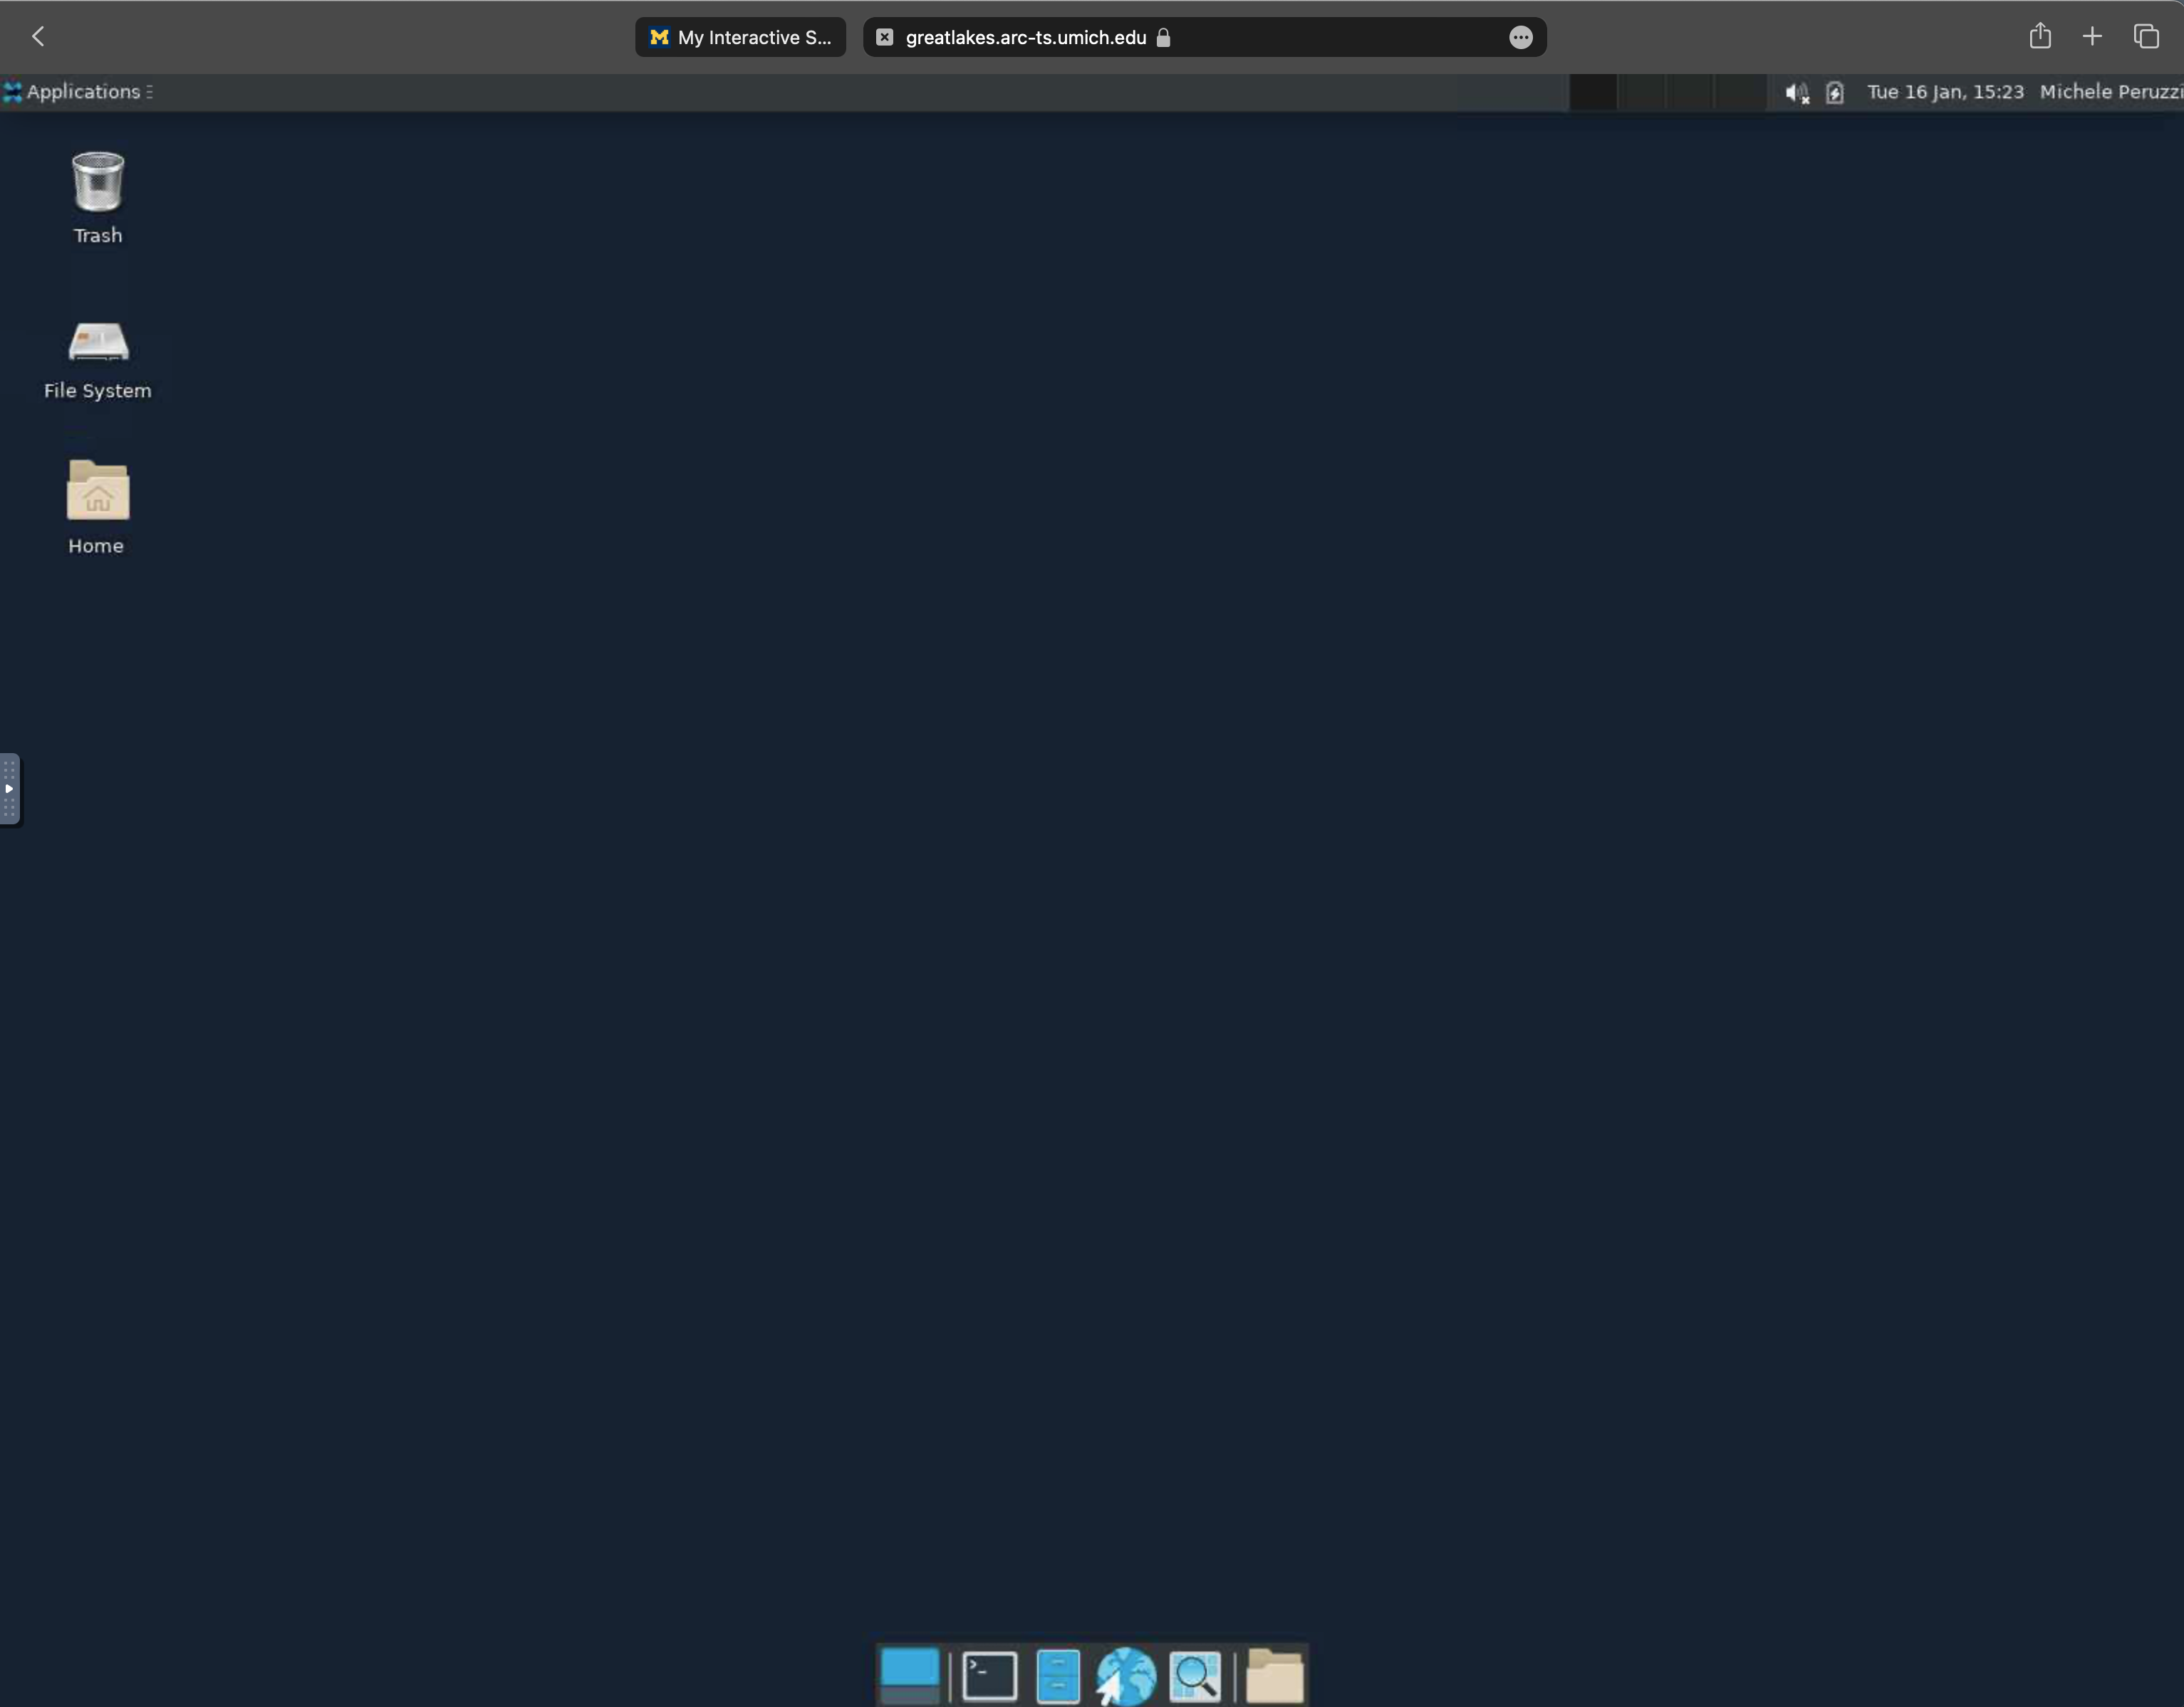Switch to My Interactive Sessions tab
The width and height of the screenshot is (2184, 1707).
741,37
